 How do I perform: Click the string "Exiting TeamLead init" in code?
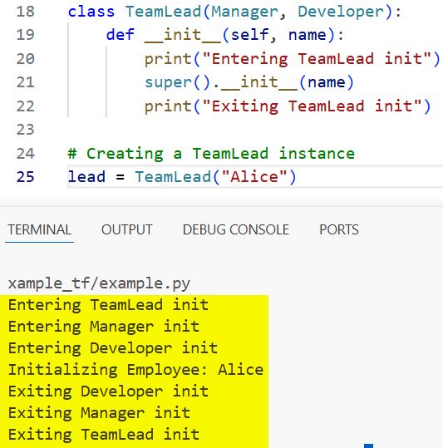312,106
